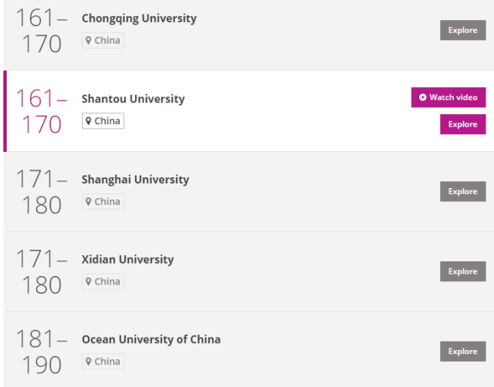Explore Xidian University
Screen dimensions: 494x387
pos(463,271)
